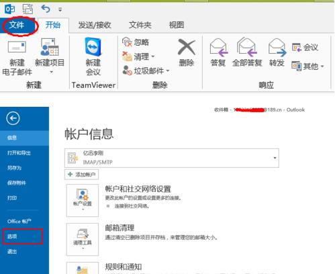The image size is (335, 274).
Task: Open the Cleanup Tools (清理工具) button
Action: click(83, 239)
